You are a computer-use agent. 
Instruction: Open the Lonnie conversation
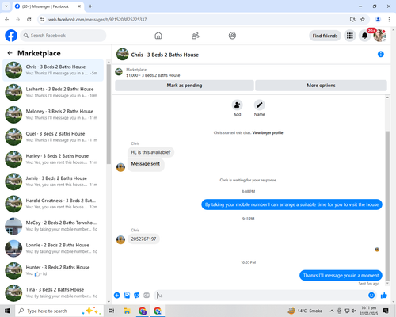click(x=53, y=248)
